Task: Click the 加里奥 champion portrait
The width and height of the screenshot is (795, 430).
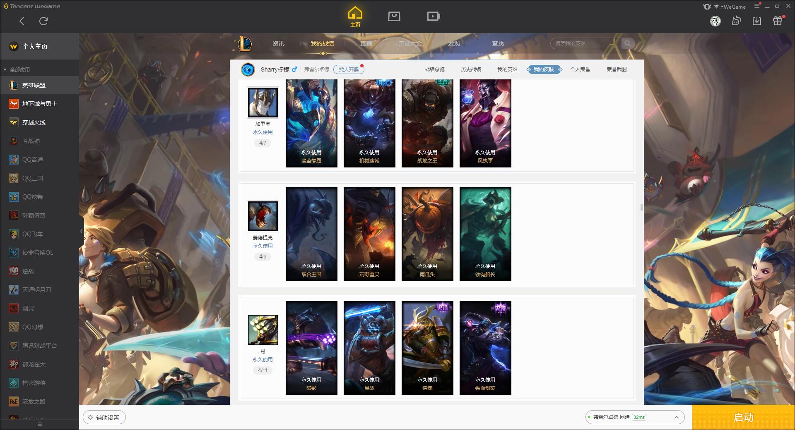Action: point(263,103)
